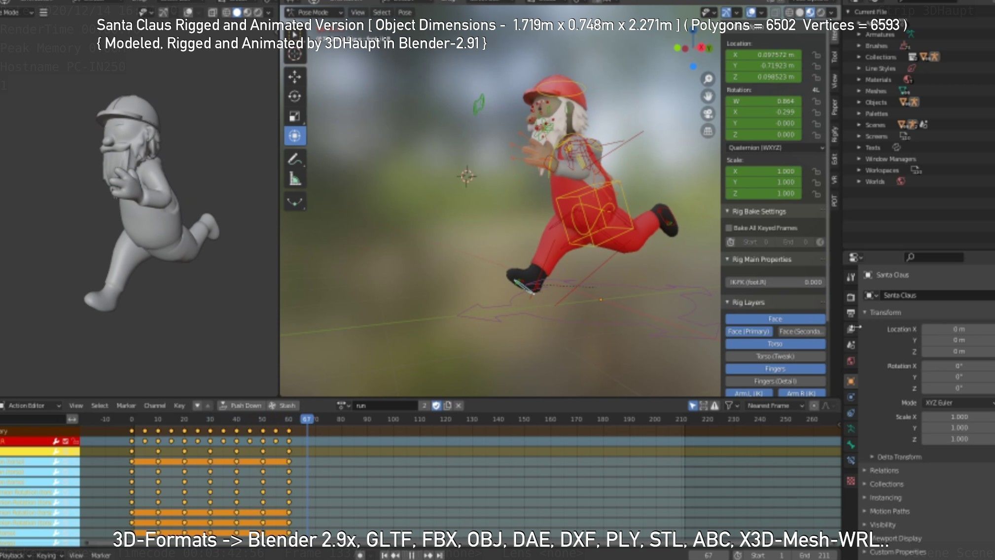This screenshot has height=560, width=995.
Task: Open the Marker menu in Action Editor
Action: (126, 405)
